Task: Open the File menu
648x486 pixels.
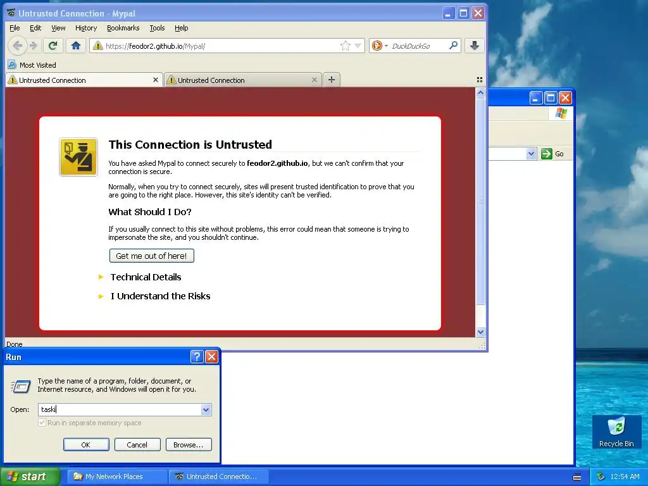Action: (15, 28)
